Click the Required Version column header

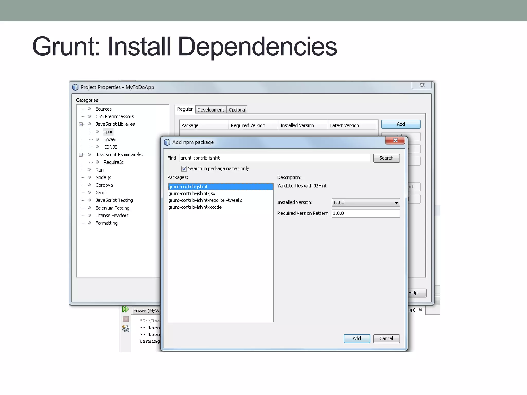[253, 125]
